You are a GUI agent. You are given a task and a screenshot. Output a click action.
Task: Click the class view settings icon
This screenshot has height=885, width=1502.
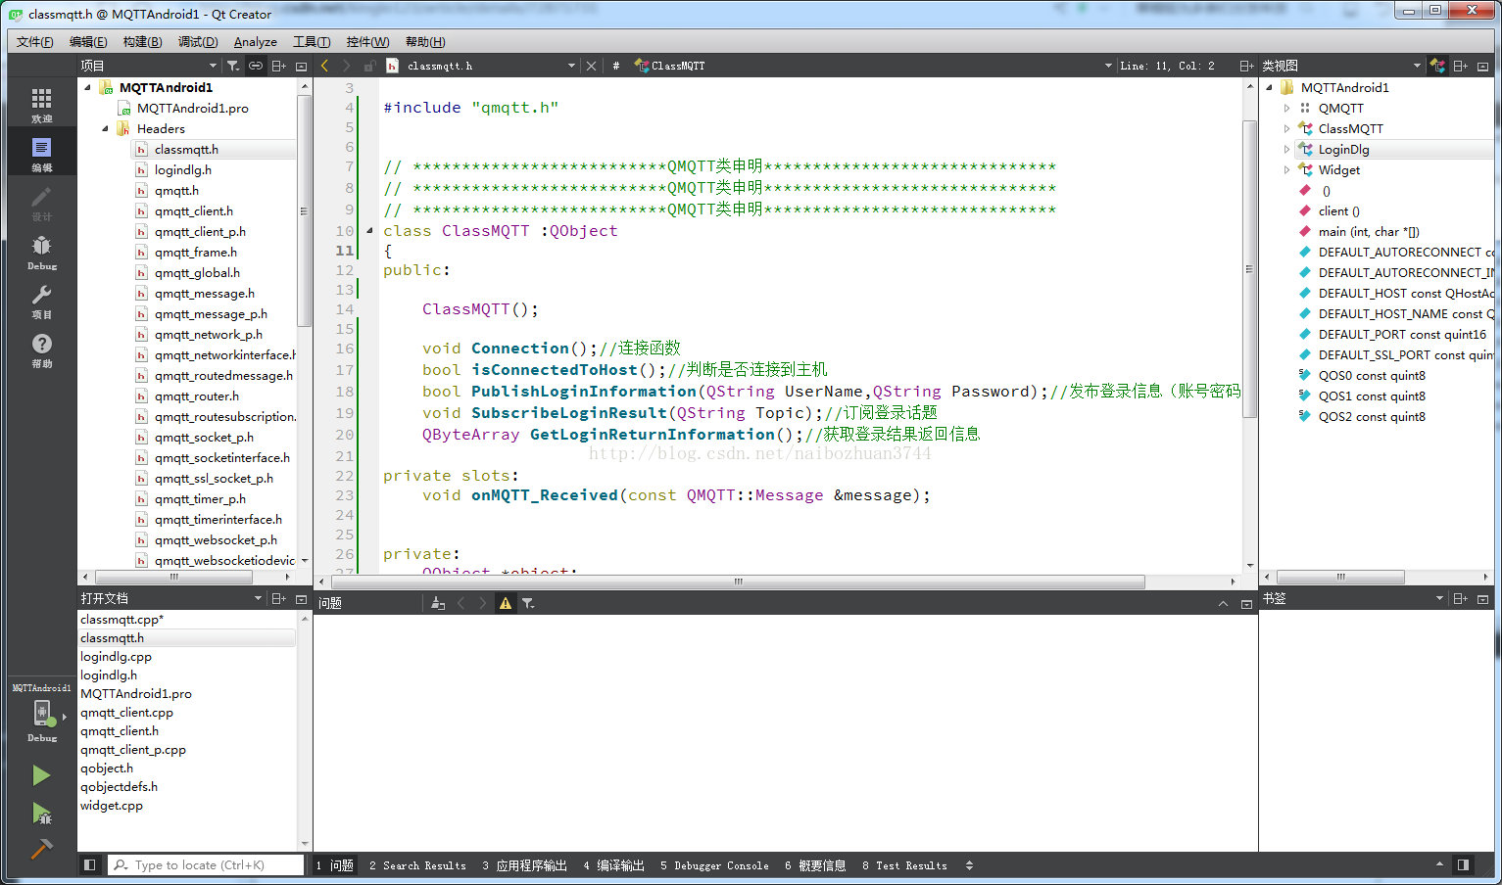[x=1437, y=66]
